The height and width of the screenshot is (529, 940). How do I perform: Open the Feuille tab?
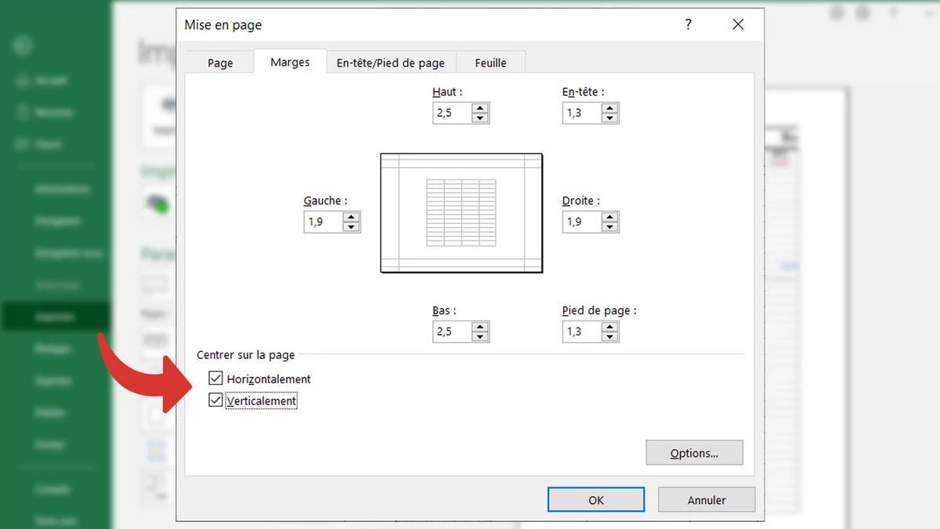(490, 63)
